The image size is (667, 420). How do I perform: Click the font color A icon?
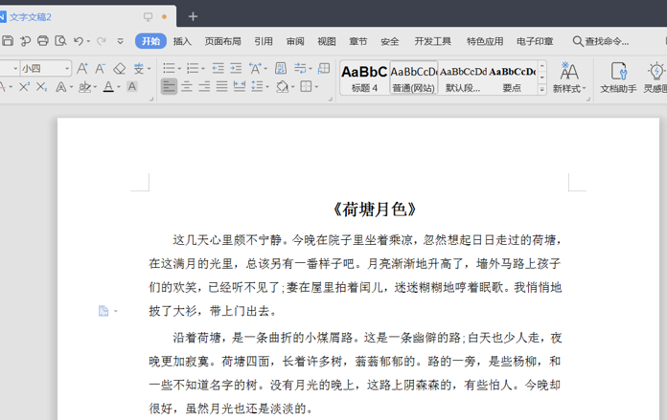108,87
